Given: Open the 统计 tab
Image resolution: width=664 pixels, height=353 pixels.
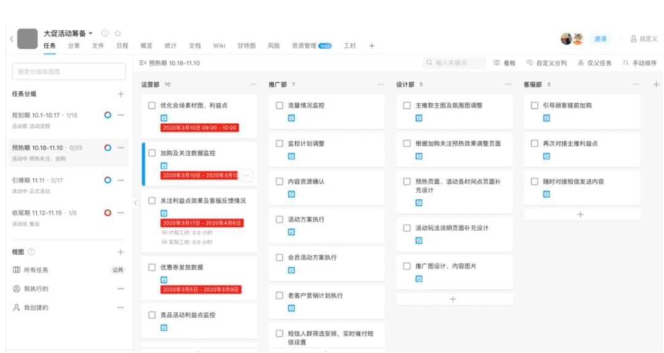Looking at the screenshot, I should [x=170, y=46].
